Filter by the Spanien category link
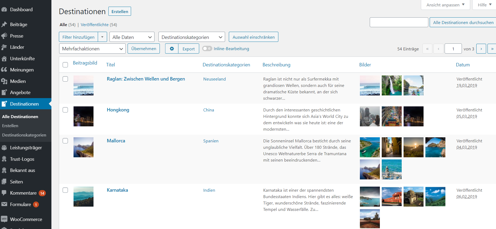Screen dimensions: 496x229 [x=211, y=141]
